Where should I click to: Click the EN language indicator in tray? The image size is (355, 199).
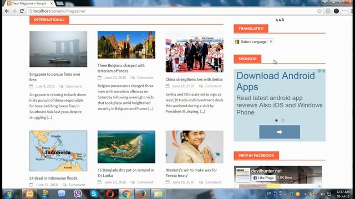(268, 193)
